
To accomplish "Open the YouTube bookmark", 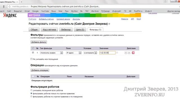I will coord(45,11).
